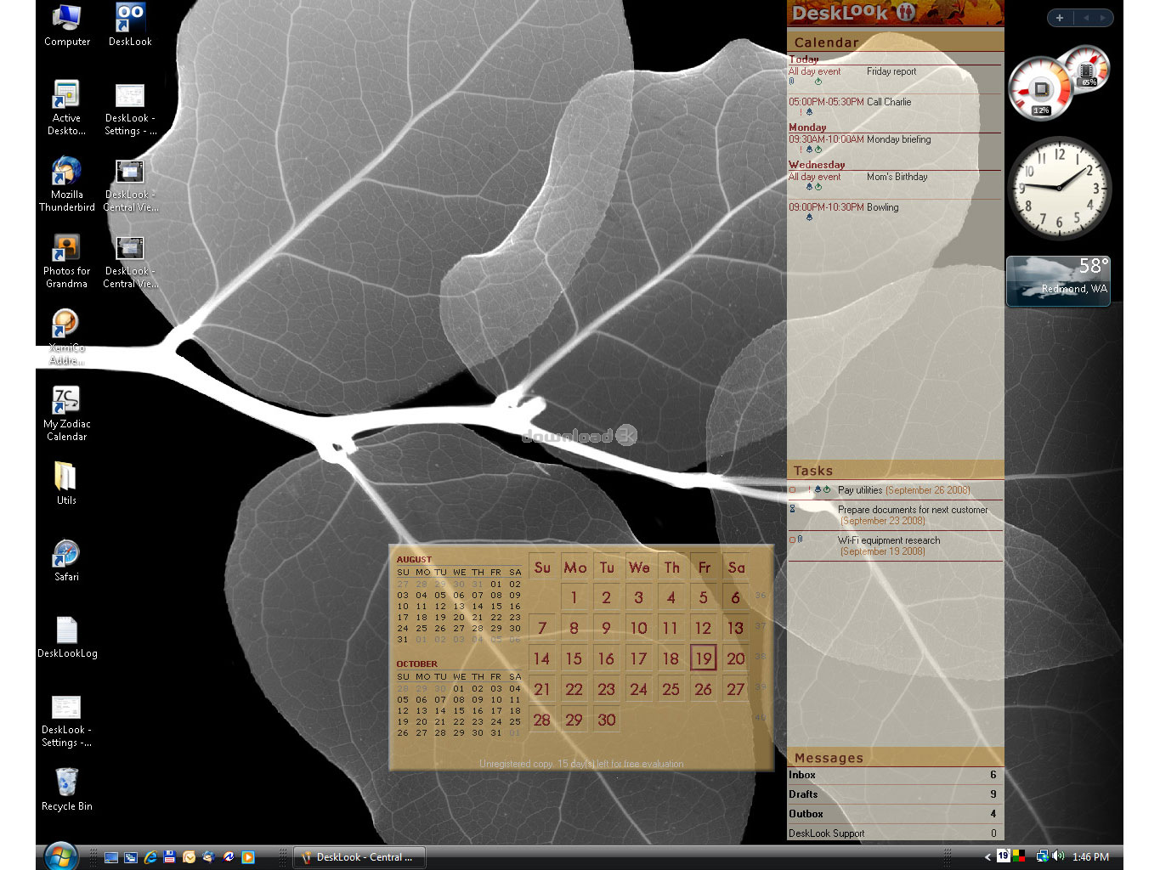Click the DeskLook - Central taskbar button
The height and width of the screenshot is (870, 1160).
point(359,857)
